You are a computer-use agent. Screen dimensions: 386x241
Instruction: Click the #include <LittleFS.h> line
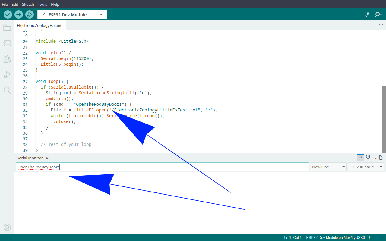click(x=62, y=42)
